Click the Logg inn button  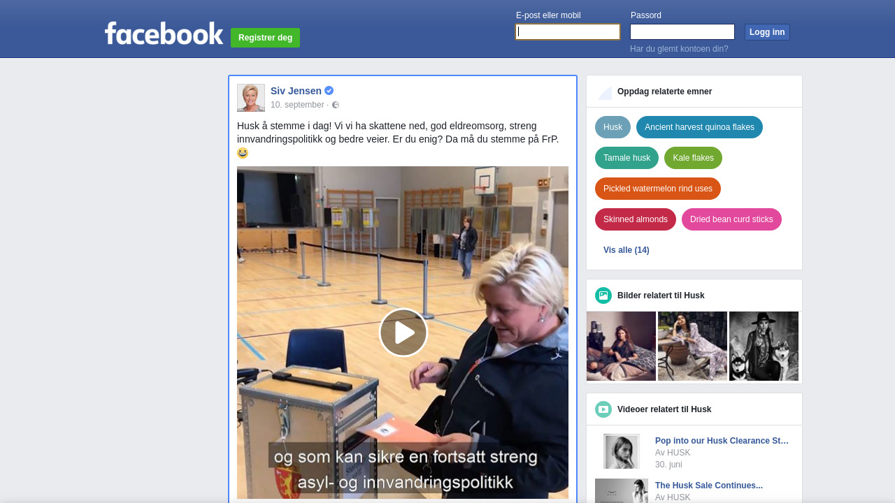pos(767,32)
